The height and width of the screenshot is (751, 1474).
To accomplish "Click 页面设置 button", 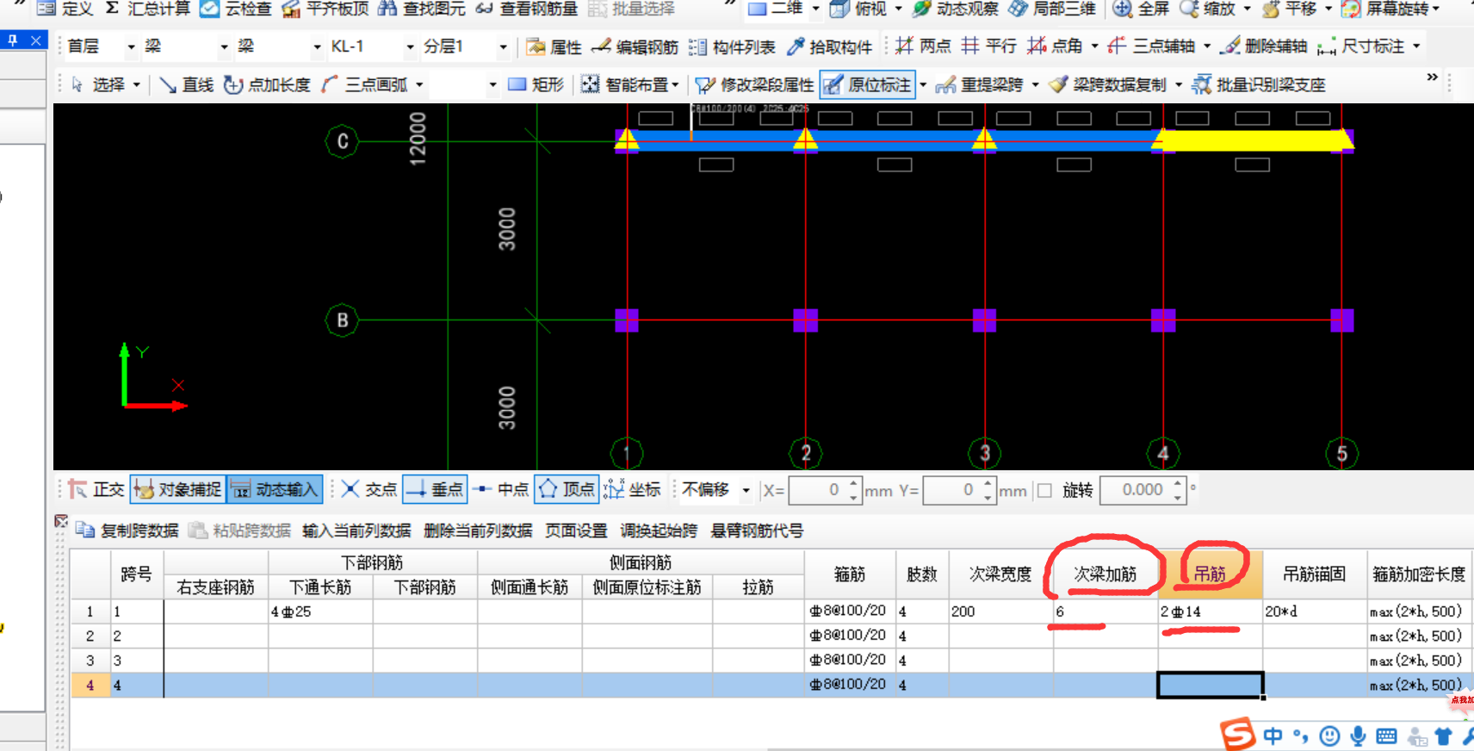I will pos(576,531).
